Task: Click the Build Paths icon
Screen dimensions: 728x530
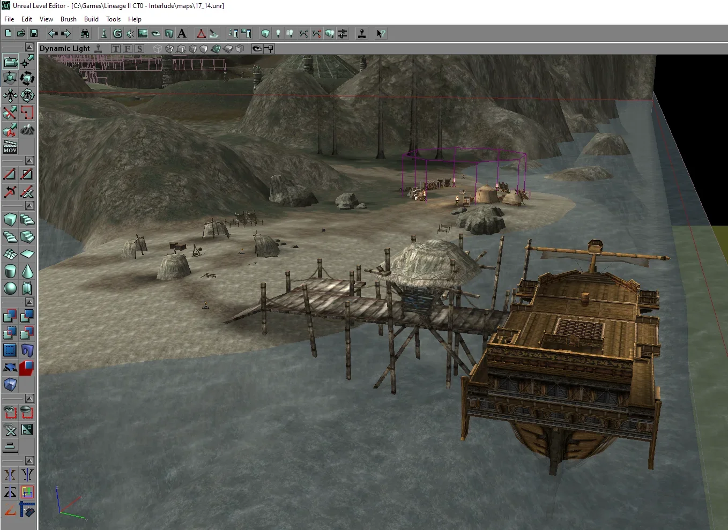Action: coord(303,33)
